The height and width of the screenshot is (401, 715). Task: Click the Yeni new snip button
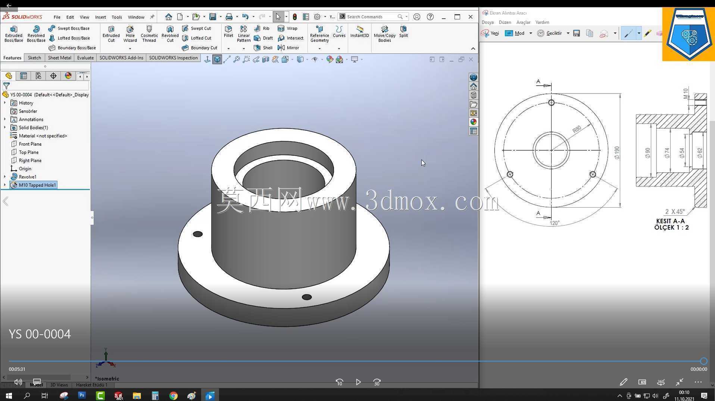point(490,33)
